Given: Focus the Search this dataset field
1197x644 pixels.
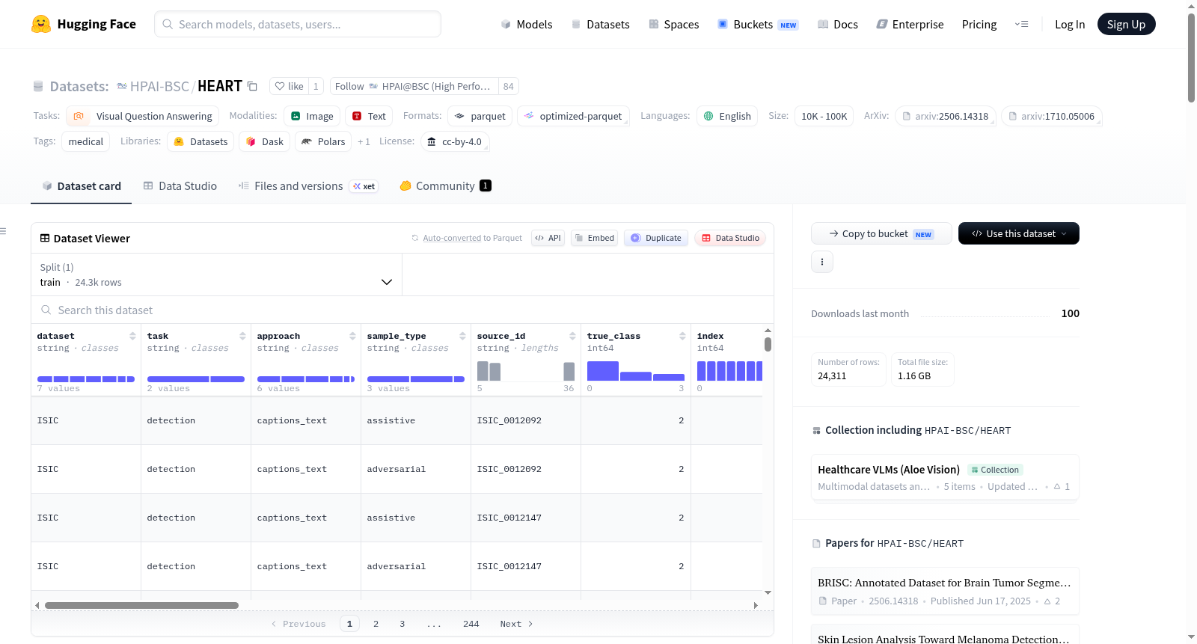Looking at the screenshot, I should pyautogui.click(x=402, y=310).
